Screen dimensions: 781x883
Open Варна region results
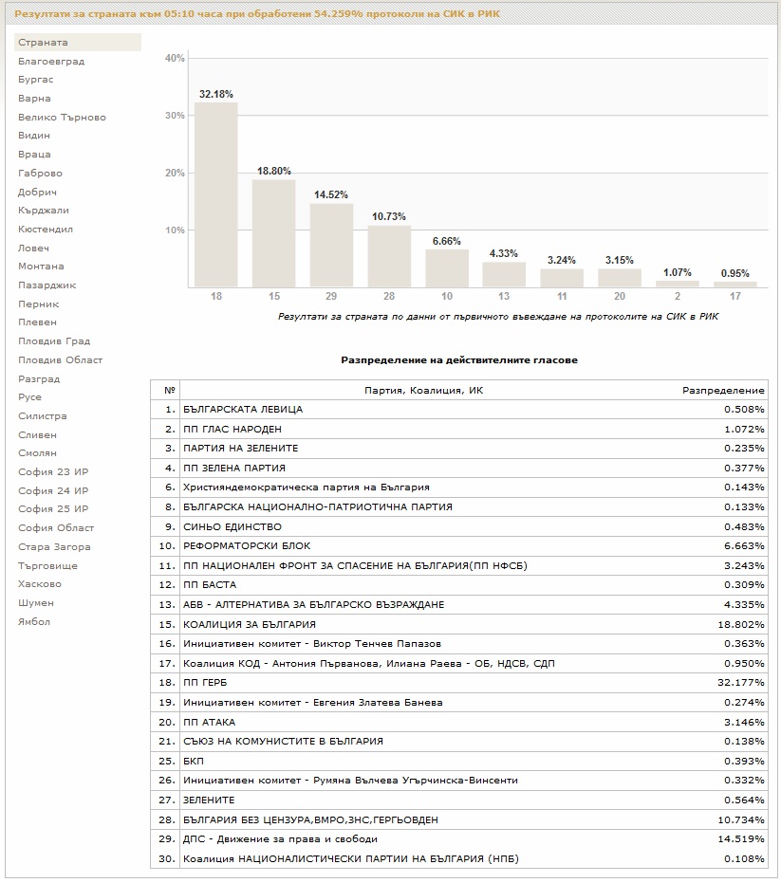pos(34,99)
